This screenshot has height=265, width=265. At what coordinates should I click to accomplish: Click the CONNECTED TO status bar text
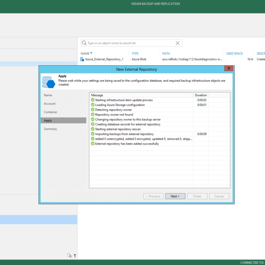252,262
